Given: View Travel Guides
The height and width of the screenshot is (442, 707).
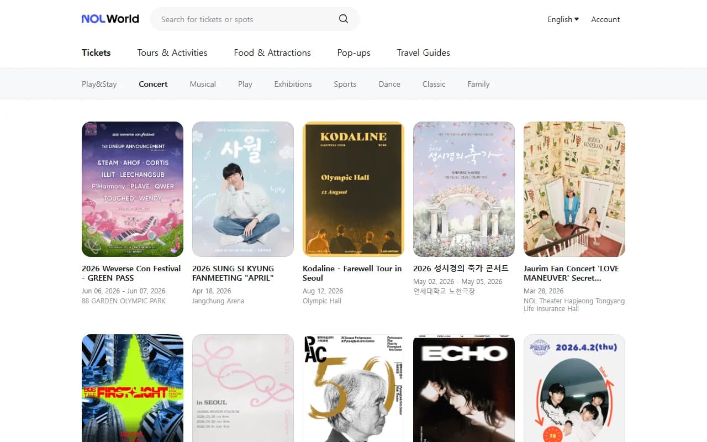Looking at the screenshot, I should point(423,52).
